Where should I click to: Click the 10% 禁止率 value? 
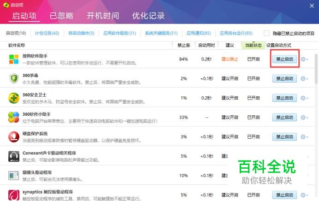[183, 176]
